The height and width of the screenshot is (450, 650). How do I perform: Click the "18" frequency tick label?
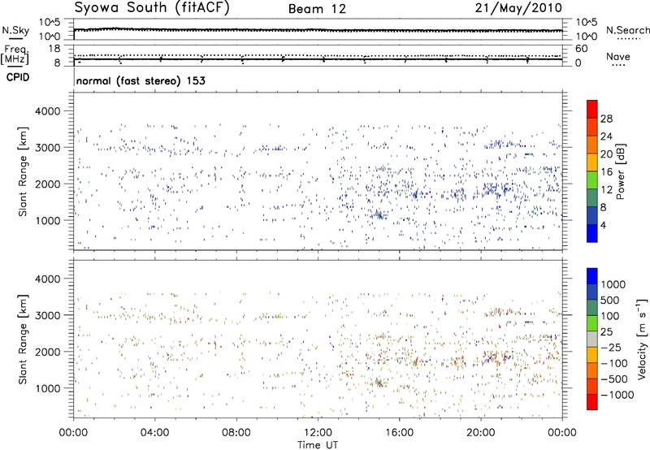click(x=54, y=49)
